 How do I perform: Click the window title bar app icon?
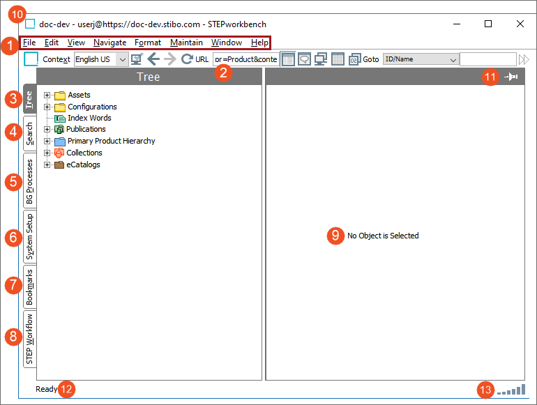(x=30, y=24)
